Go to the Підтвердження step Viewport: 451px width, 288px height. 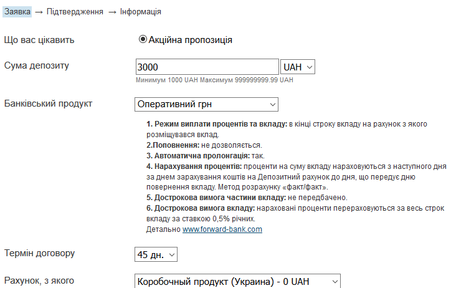tap(75, 12)
